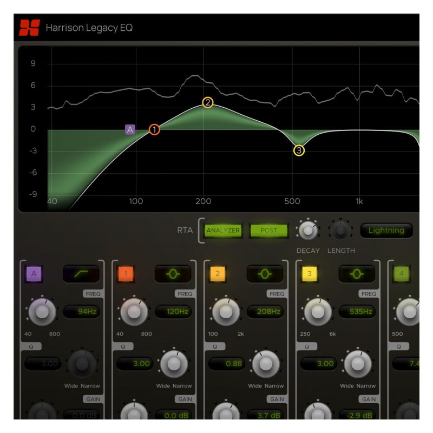This screenshot has width=433, height=433.
Task: Select the purple A node on the EQ graph
Action: (130, 129)
